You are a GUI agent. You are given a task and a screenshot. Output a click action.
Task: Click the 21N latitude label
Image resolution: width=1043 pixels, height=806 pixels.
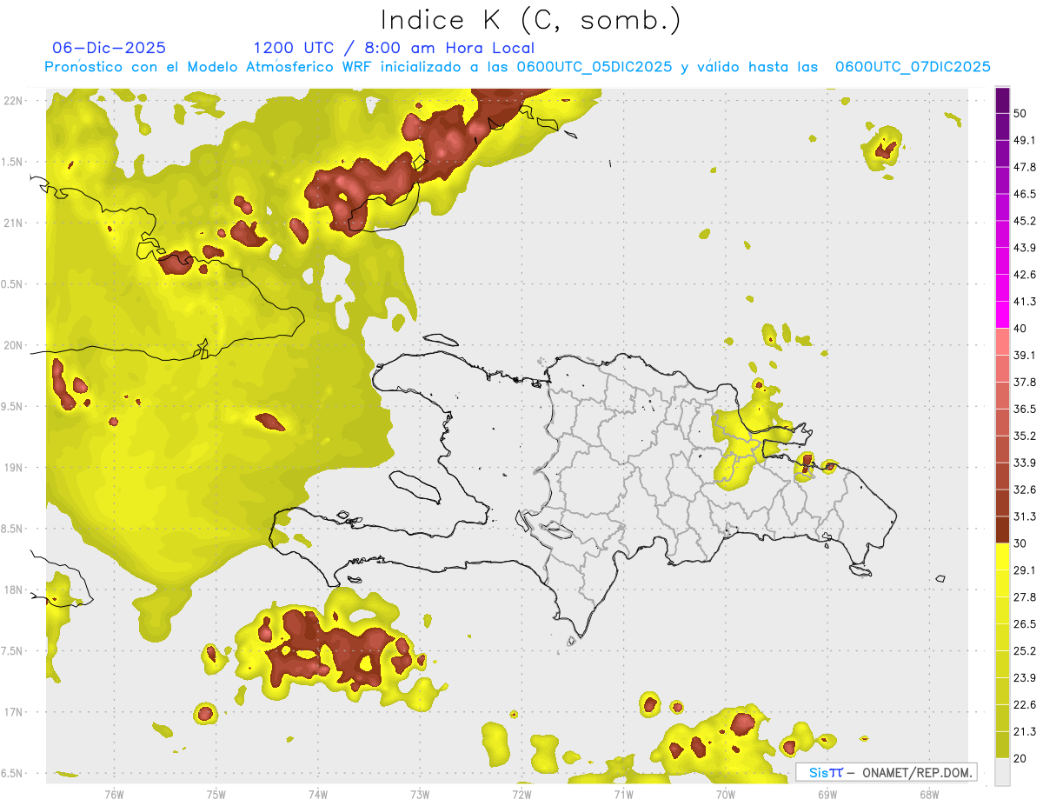[x=14, y=223]
